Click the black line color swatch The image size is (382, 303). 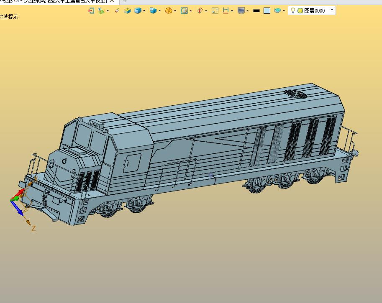[256, 11]
